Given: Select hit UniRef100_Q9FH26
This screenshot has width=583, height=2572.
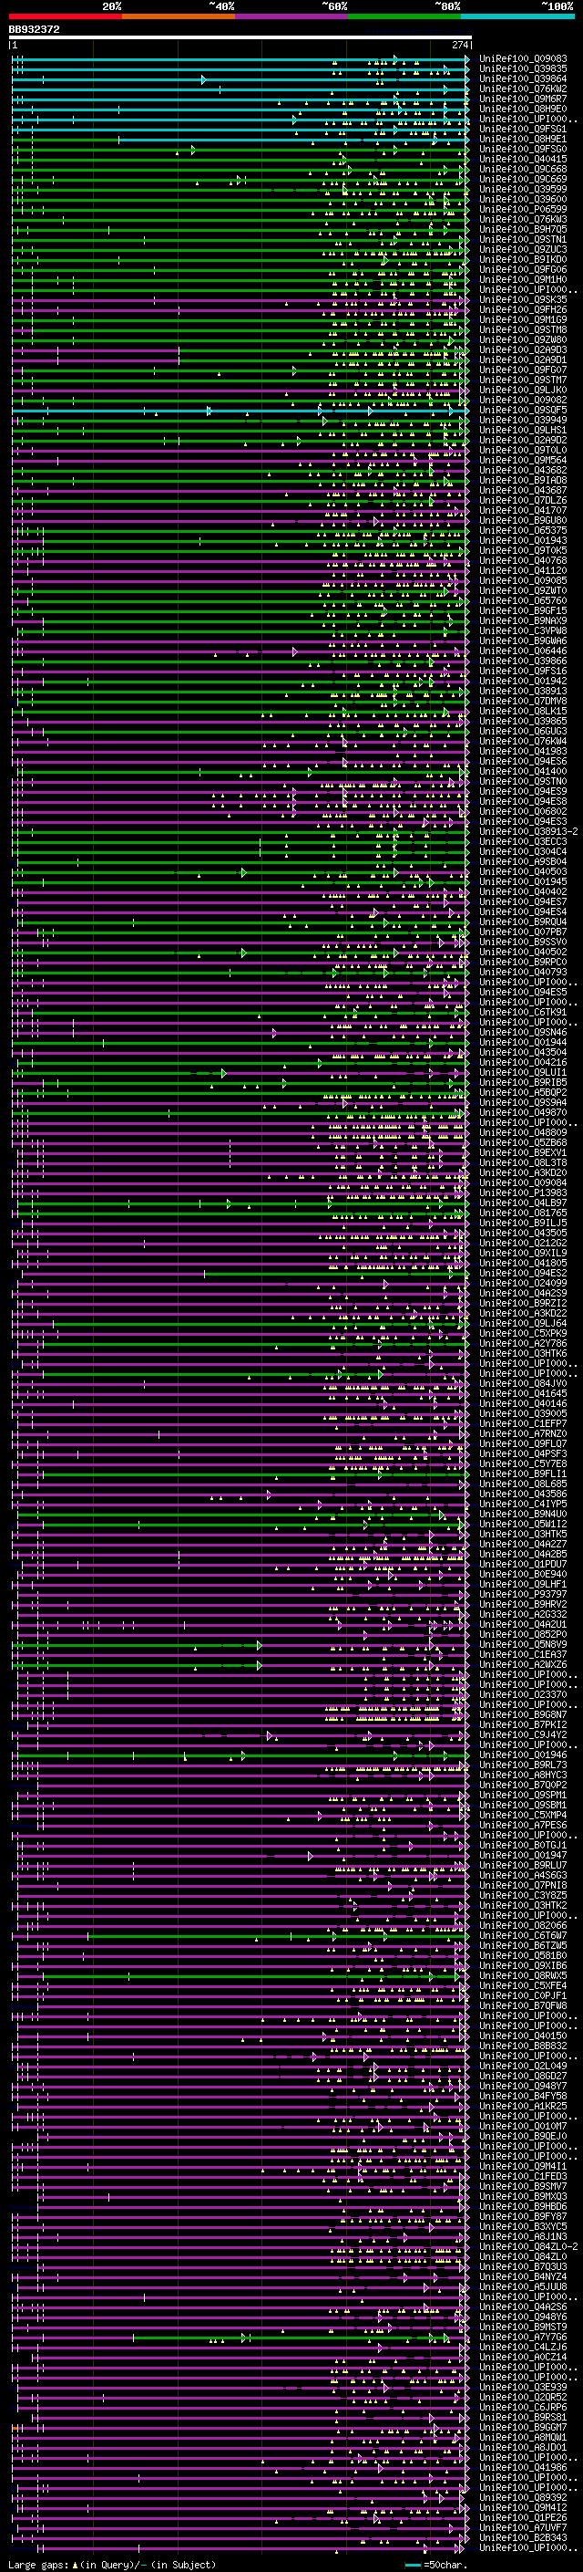Looking at the screenshot, I should coord(523,309).
